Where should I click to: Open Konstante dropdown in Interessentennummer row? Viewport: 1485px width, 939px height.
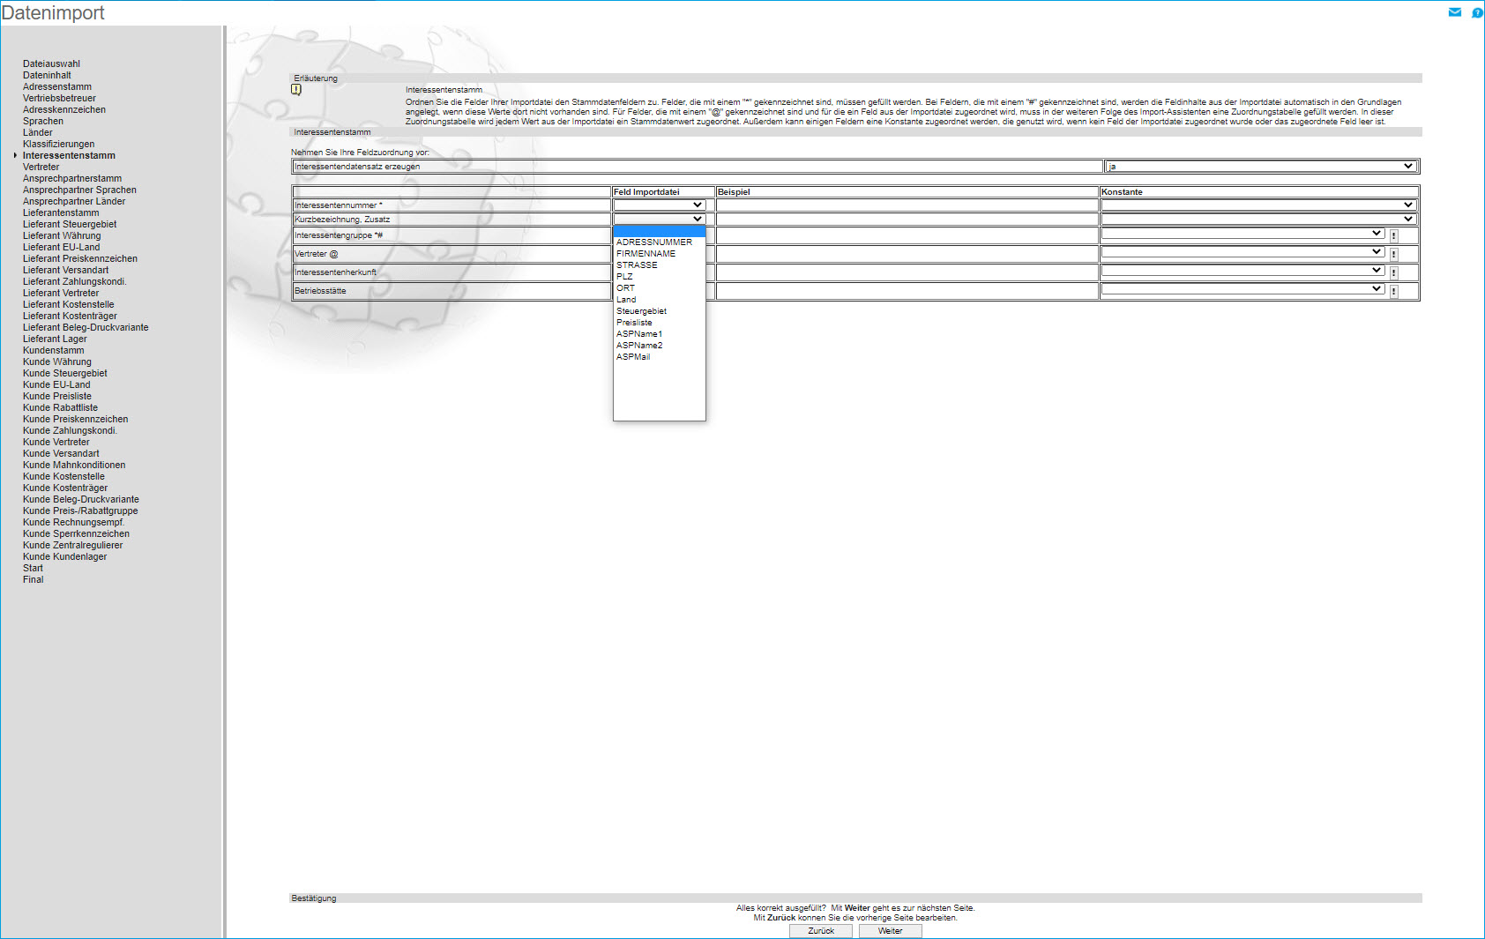(1258, 205)
